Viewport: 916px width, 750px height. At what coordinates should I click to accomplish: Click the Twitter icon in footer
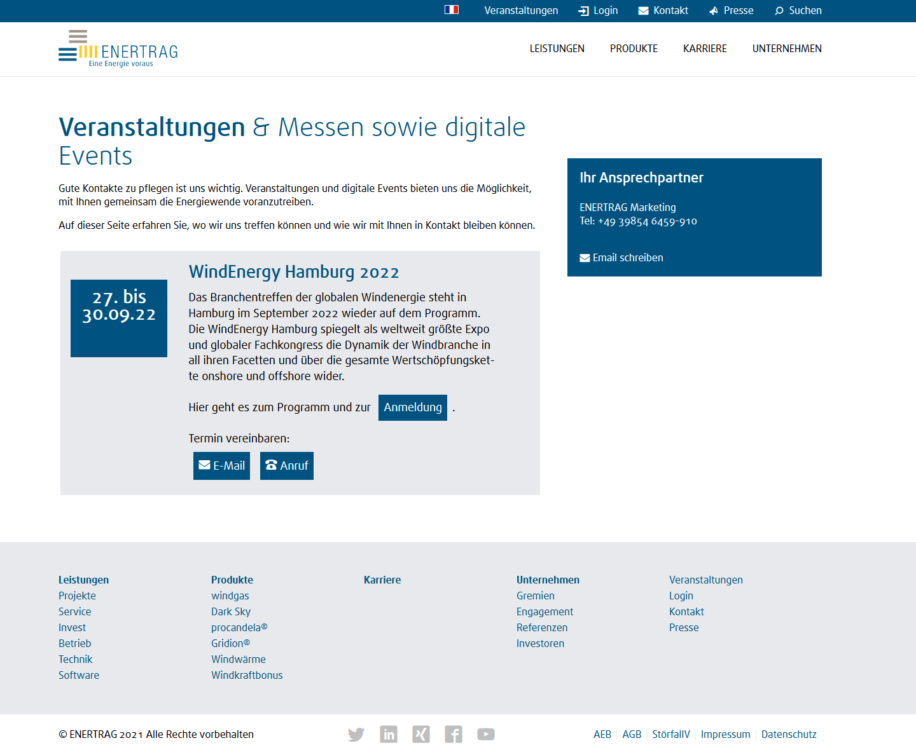pyautogui.click(x=356, y=734)
